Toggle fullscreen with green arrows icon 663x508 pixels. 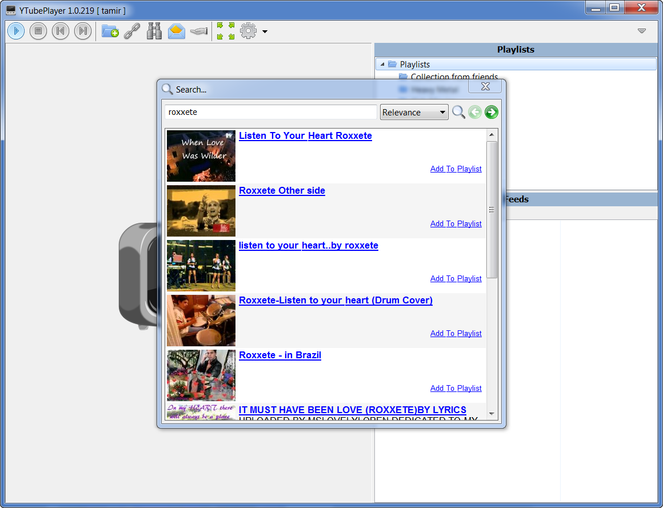tap(226, 31)
